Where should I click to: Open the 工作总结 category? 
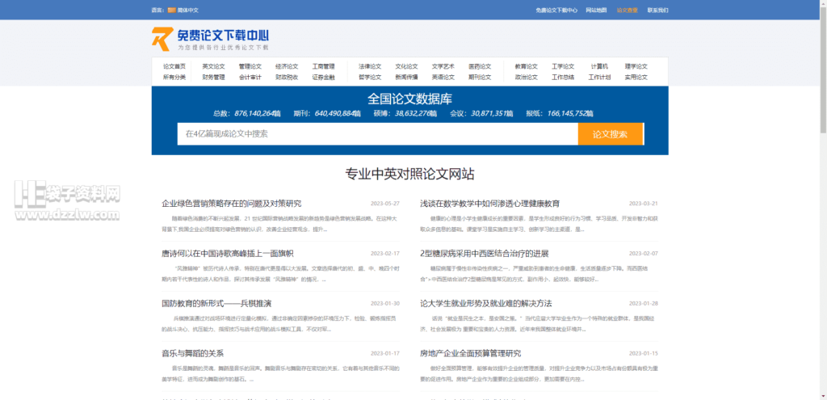[x=563, y=77]
